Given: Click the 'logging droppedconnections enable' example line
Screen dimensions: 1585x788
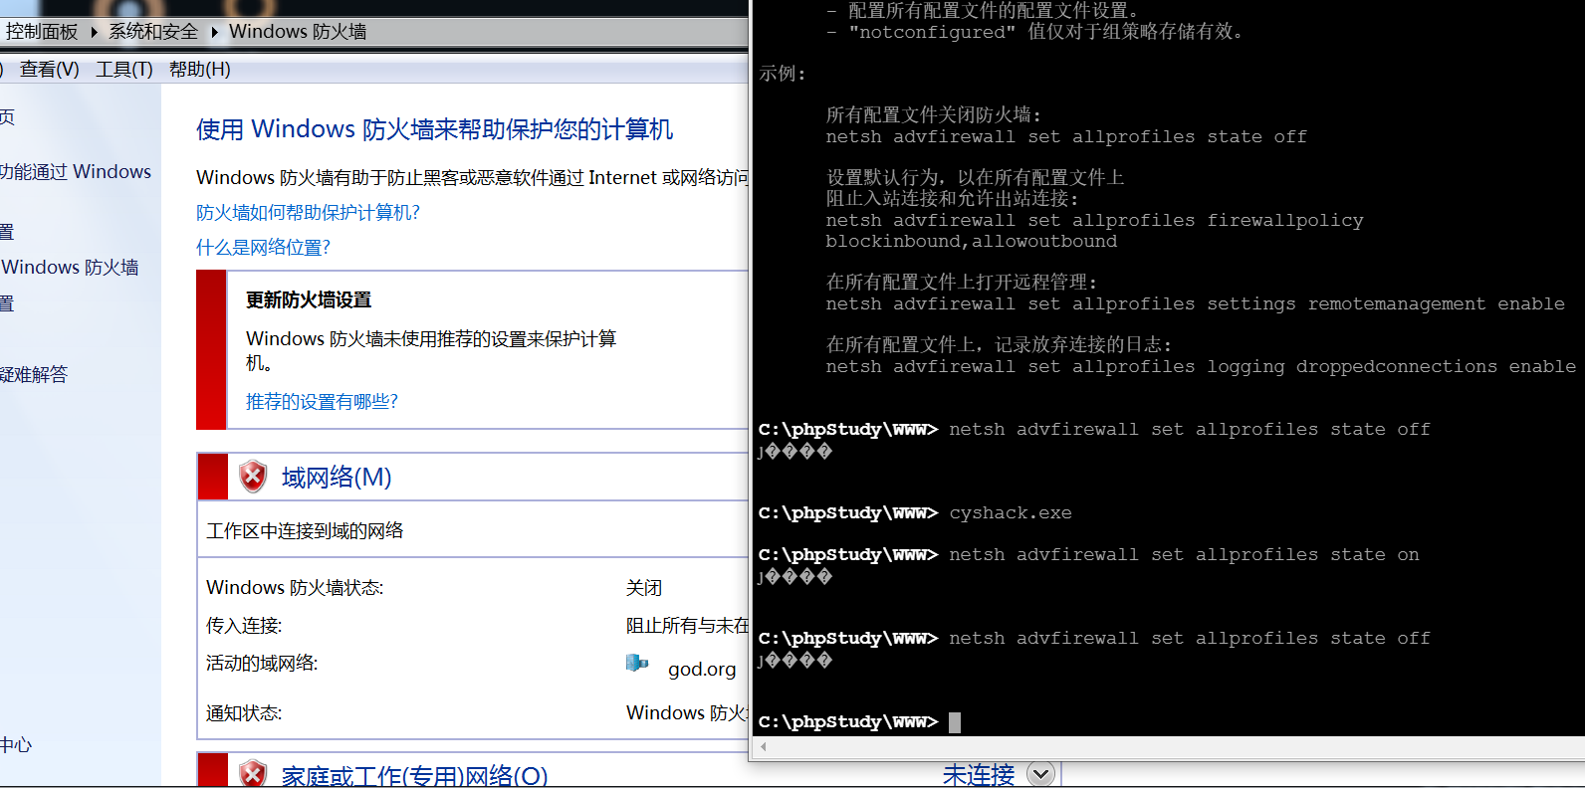Looking at the screenshot, I should pos(1201,367).
